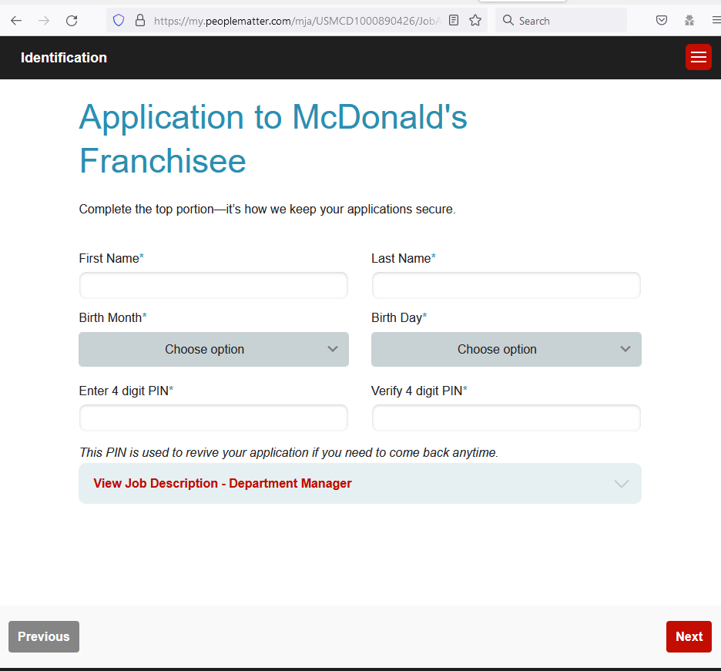Click the red Next button
721x671 pixels.
pos(689,636)
